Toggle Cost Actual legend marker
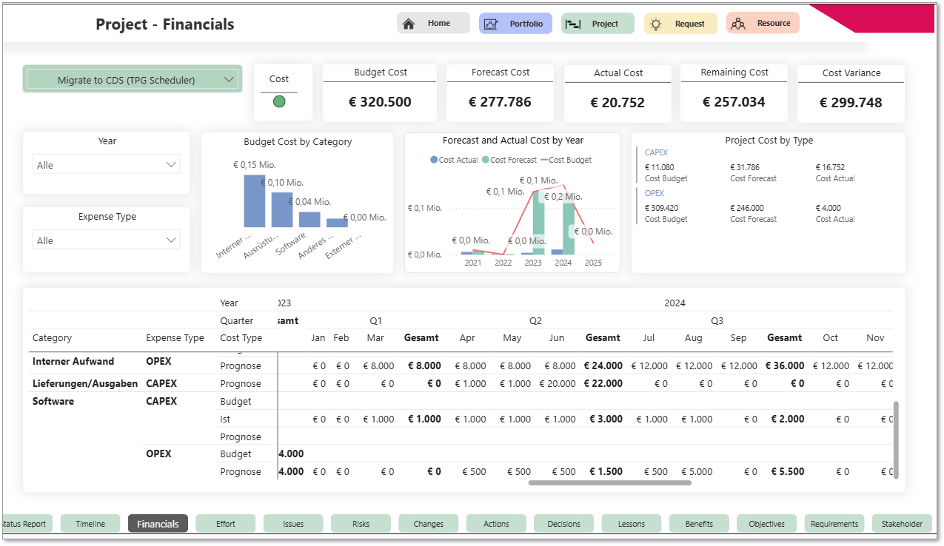944x546 pixels. tap(434, 160)
